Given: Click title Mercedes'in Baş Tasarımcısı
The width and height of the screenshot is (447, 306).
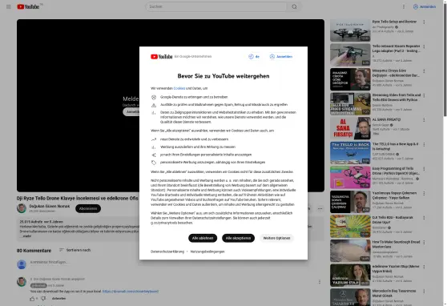Looking at the screenshot, I should 395,293.
